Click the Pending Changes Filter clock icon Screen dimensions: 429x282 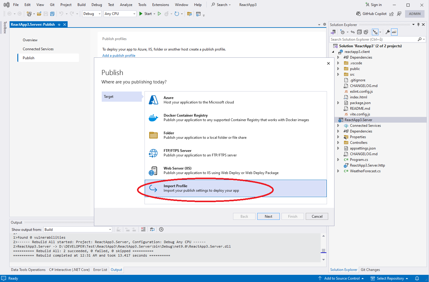(x=343, y=32)
